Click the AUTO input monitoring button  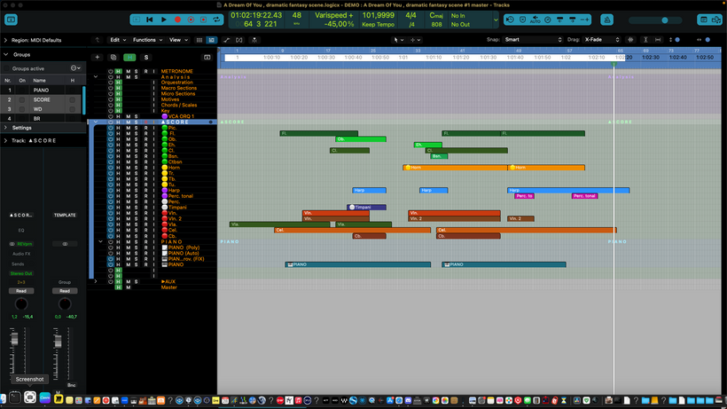[x=535, y=20]
